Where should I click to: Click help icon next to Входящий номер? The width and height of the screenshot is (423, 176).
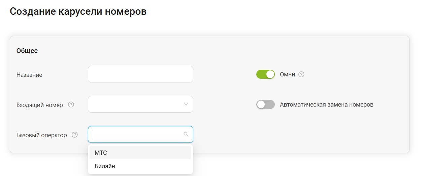pos(71,105)
